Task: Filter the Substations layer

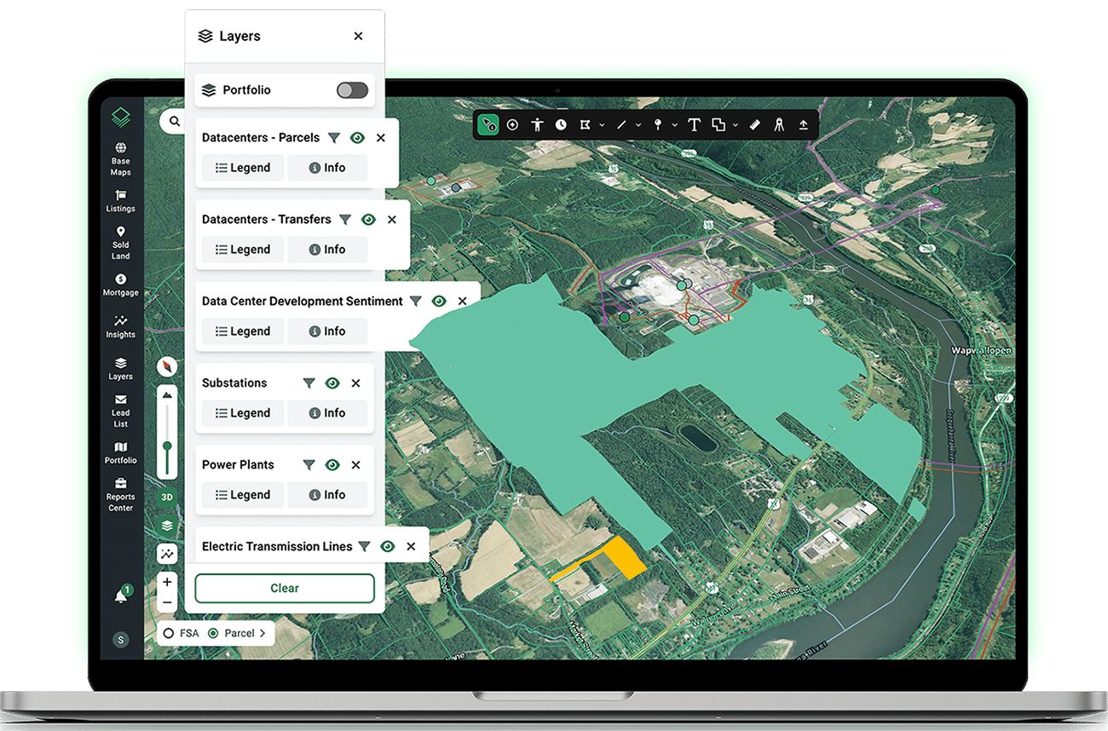Action: click(309, 383)
